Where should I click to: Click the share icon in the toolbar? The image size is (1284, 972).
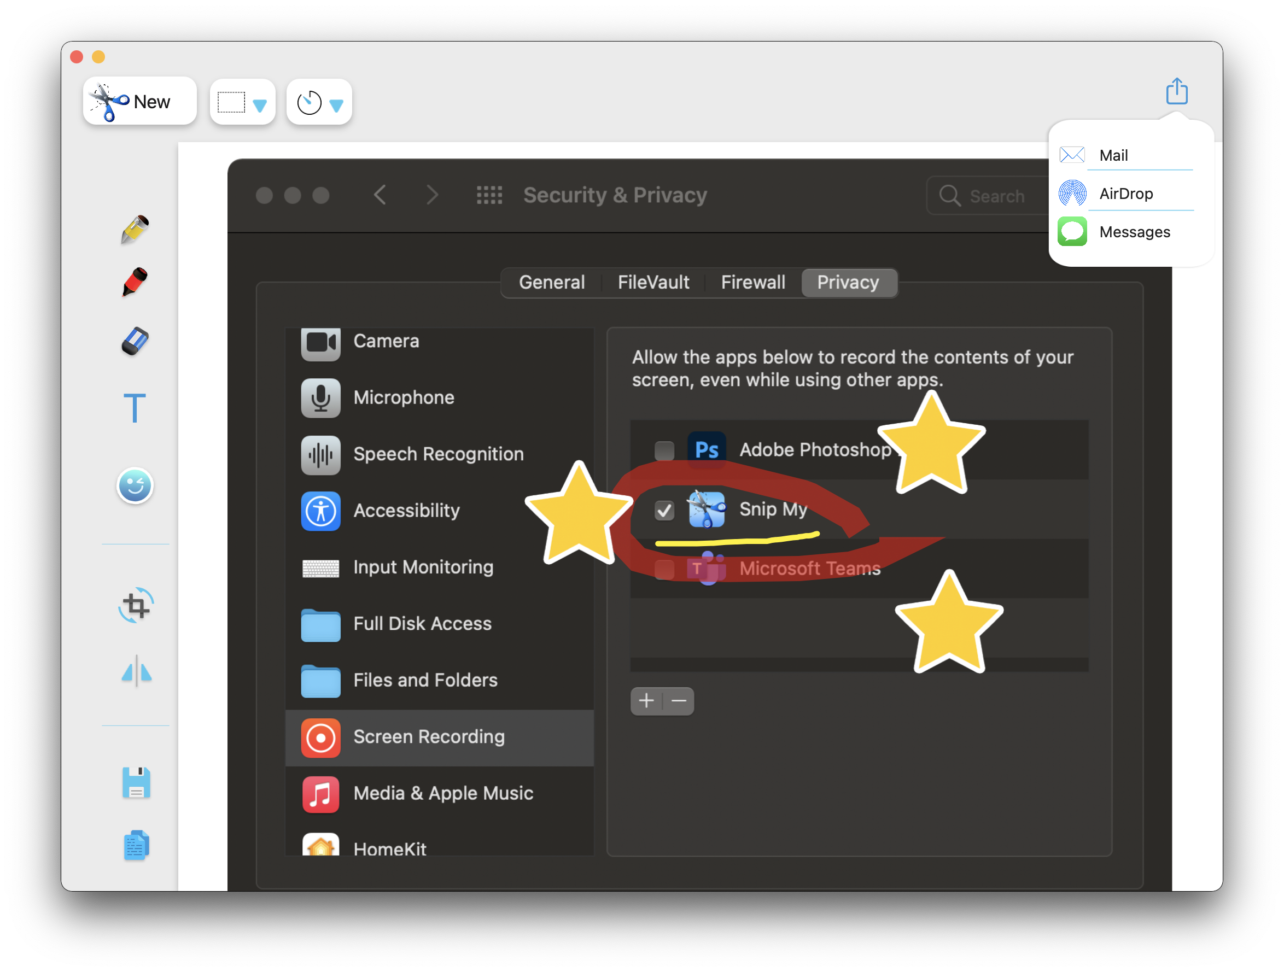pyautogui.click(x=1177, y=91)
